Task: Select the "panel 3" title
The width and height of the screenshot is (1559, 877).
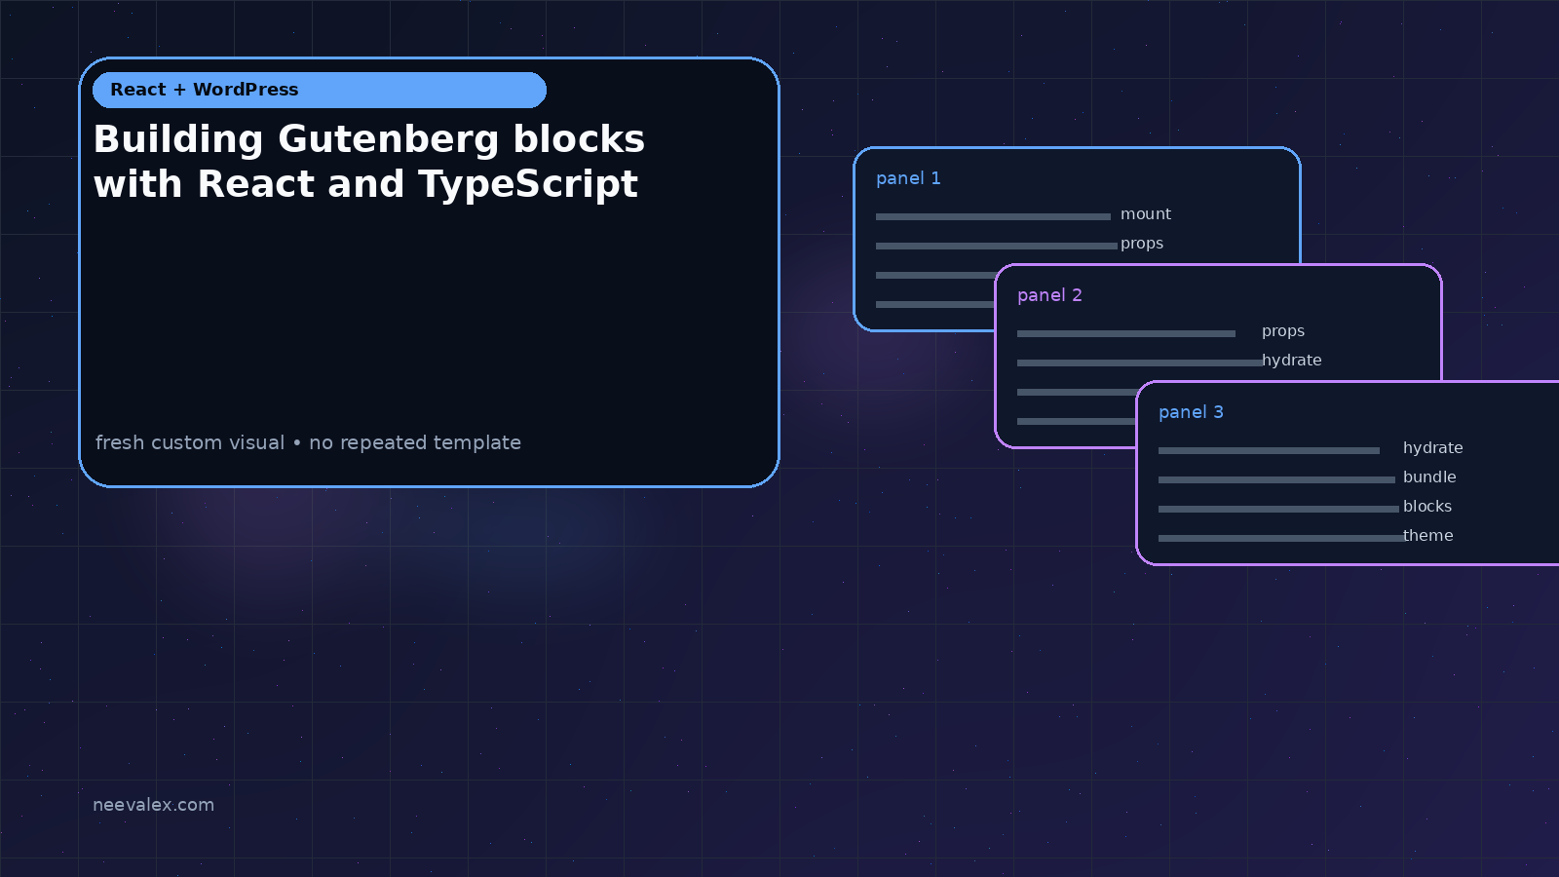Action: (1191, 412)
